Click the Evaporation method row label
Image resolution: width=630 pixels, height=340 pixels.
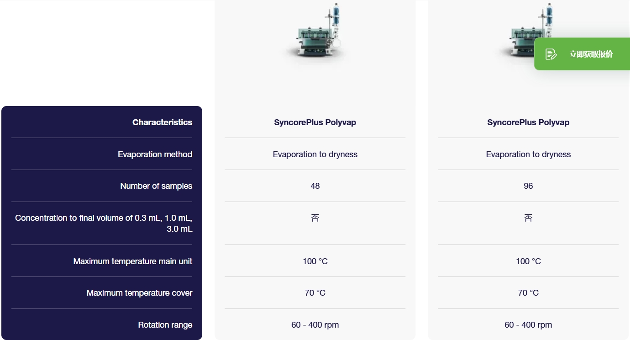click(x=155, y=154)
